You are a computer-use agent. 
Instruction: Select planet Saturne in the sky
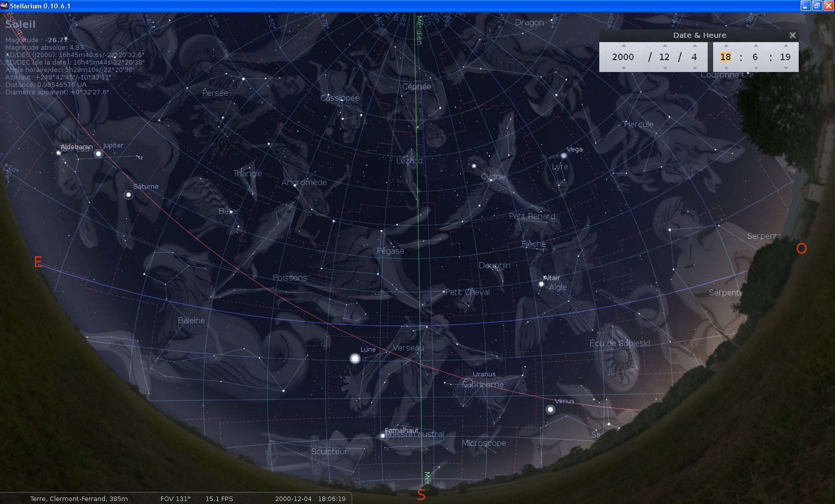pos(128,195)
